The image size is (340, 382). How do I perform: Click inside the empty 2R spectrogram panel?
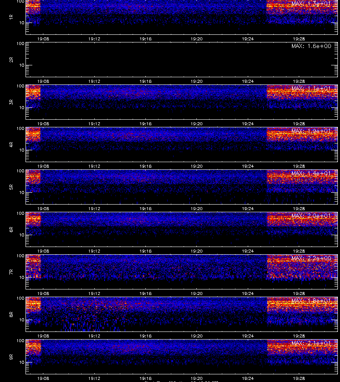coord(182,60)
